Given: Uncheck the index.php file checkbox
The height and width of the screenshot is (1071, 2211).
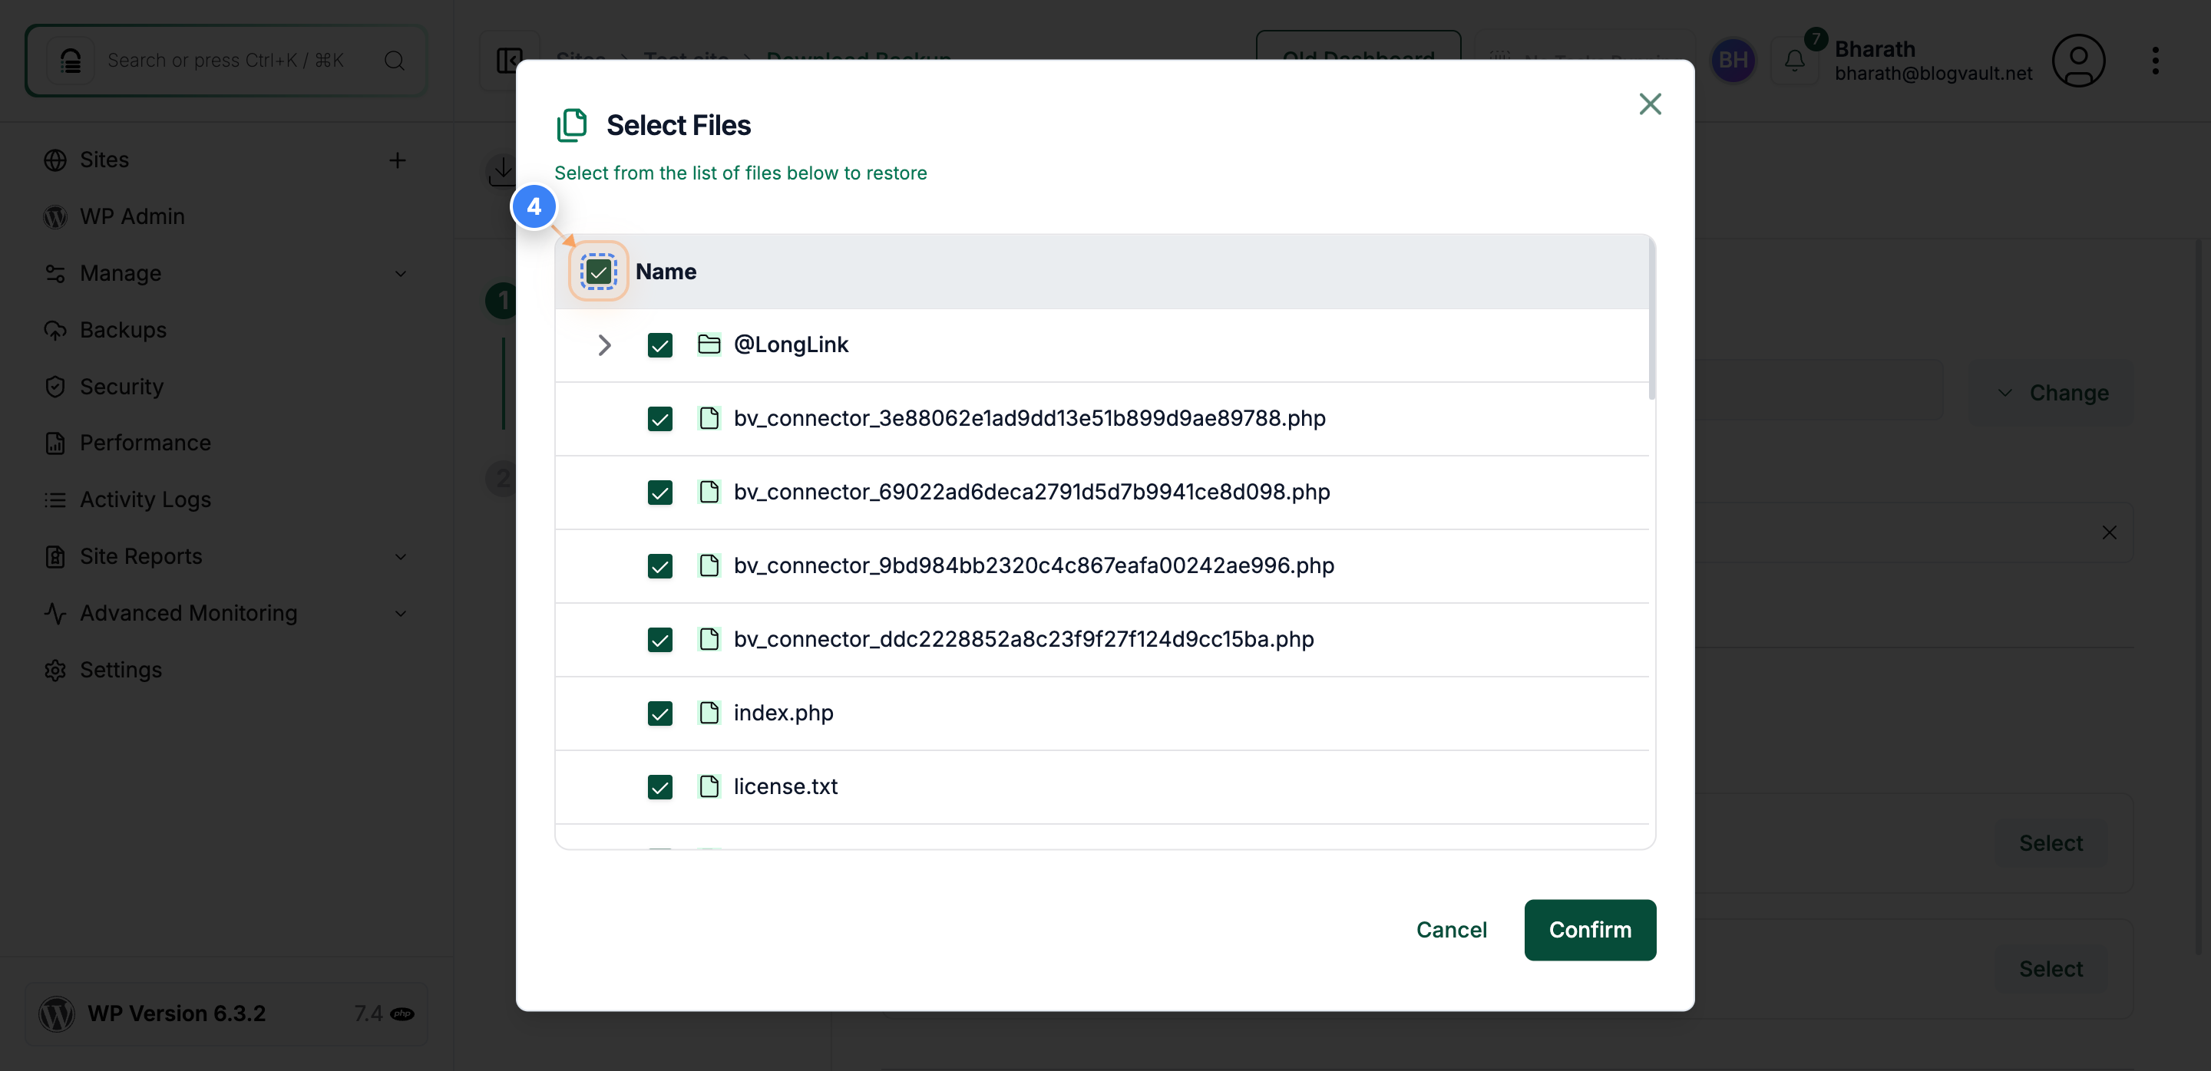Looking at the screenshot, I should (x=660, y=713).
